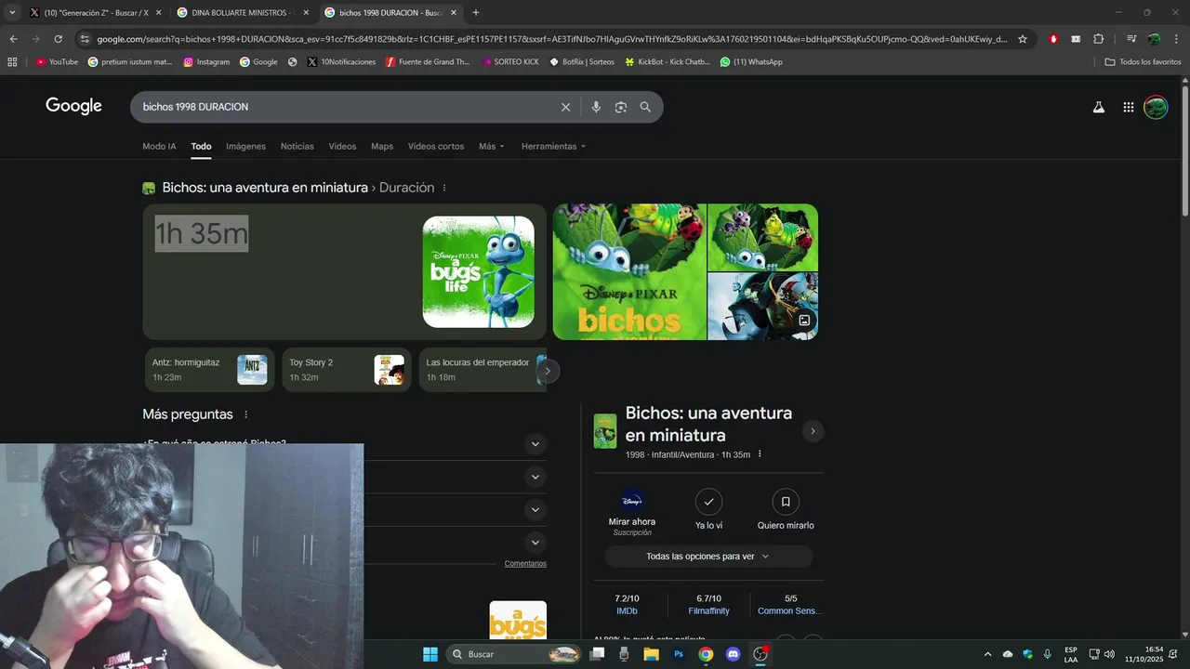Open Photoshop from the taskbar
Image resolution: width=1190 pixels, height=669 pixels.
679,654
